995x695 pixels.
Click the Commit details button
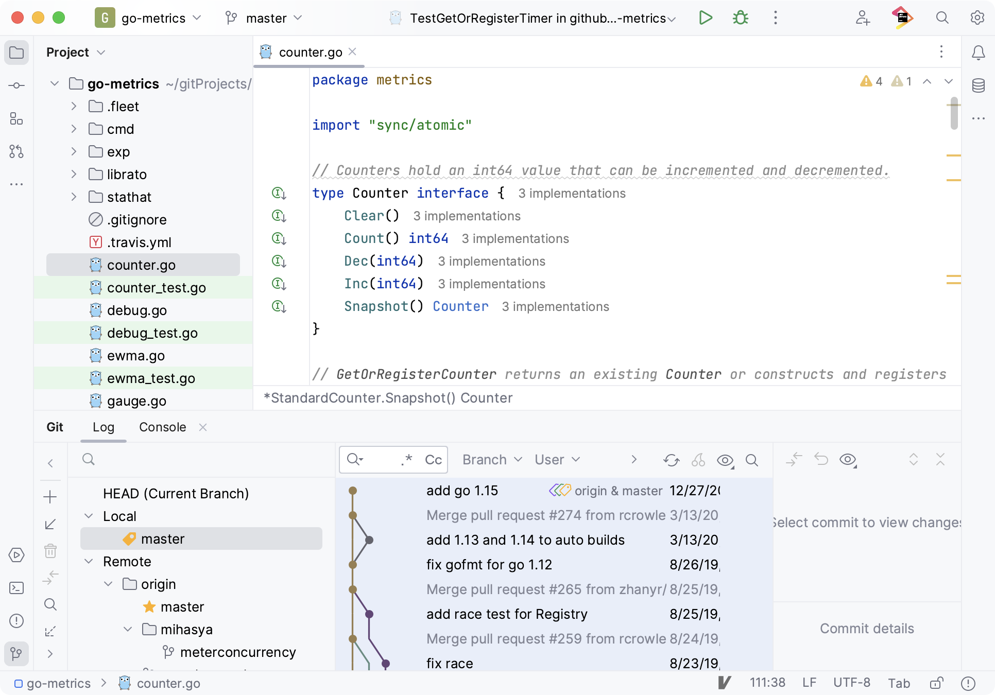click(867, 628)
